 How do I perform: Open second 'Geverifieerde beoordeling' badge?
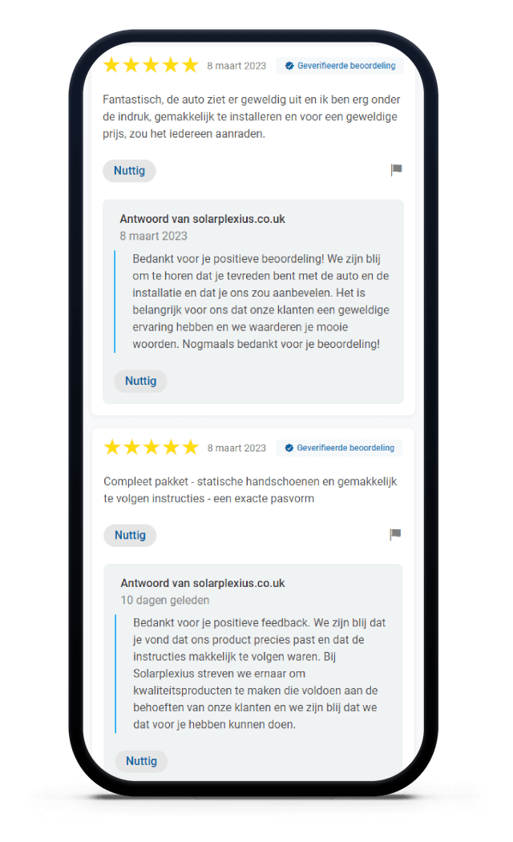[x=340, y=447]
